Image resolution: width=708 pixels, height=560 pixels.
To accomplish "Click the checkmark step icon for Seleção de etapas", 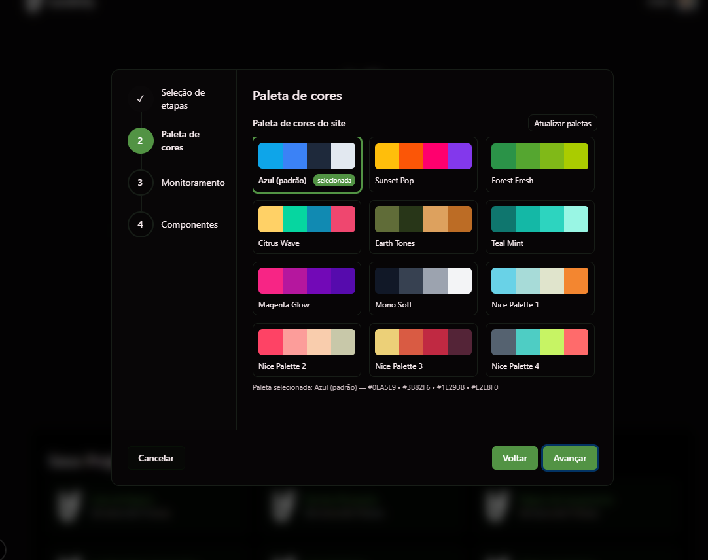I will coord(140,99).
